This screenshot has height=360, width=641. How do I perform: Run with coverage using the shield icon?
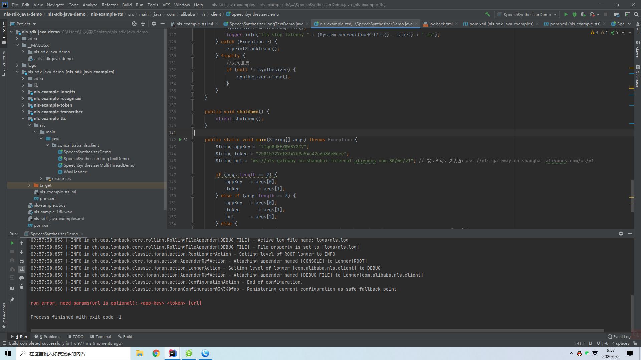tap(583, 14)
